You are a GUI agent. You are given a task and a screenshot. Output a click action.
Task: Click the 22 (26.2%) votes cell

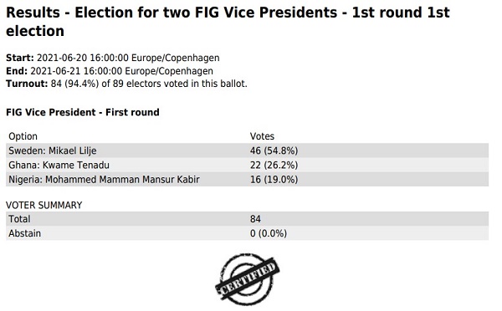(274, 165)
